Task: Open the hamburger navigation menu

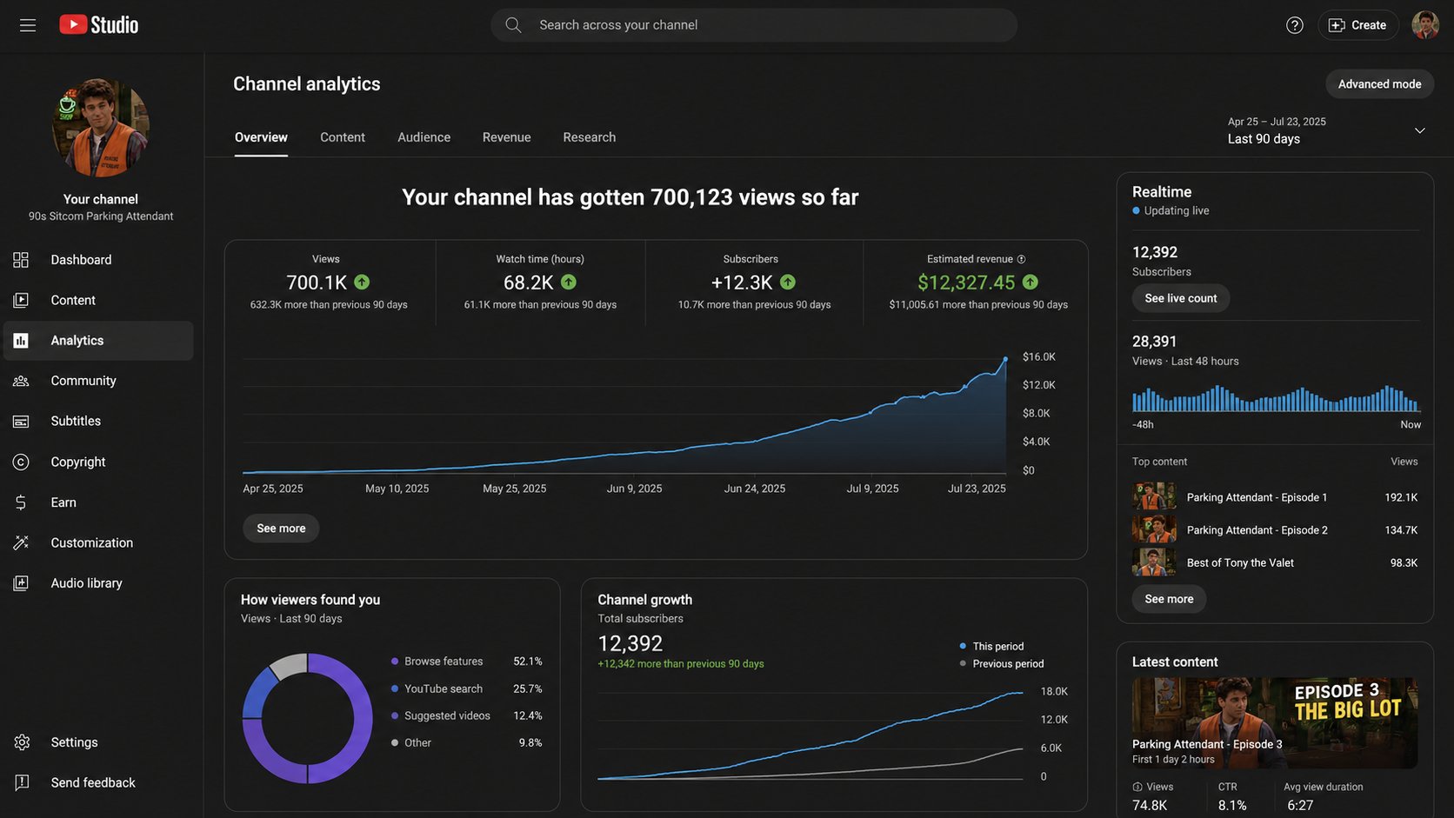Action: (x=28, y=25)
